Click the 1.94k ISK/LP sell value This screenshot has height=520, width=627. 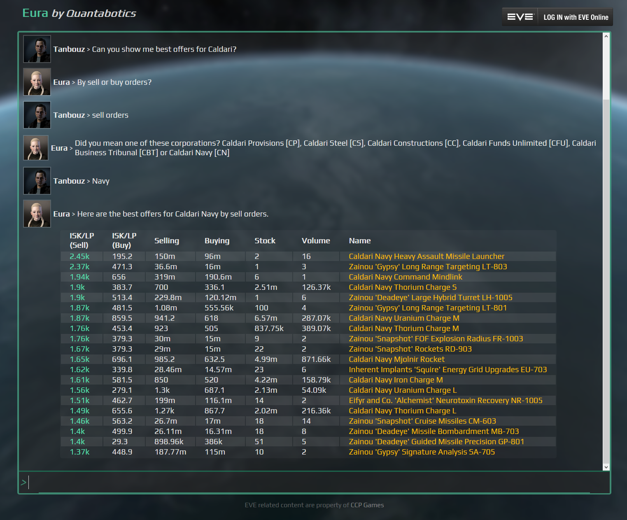[x=79, y=277]
